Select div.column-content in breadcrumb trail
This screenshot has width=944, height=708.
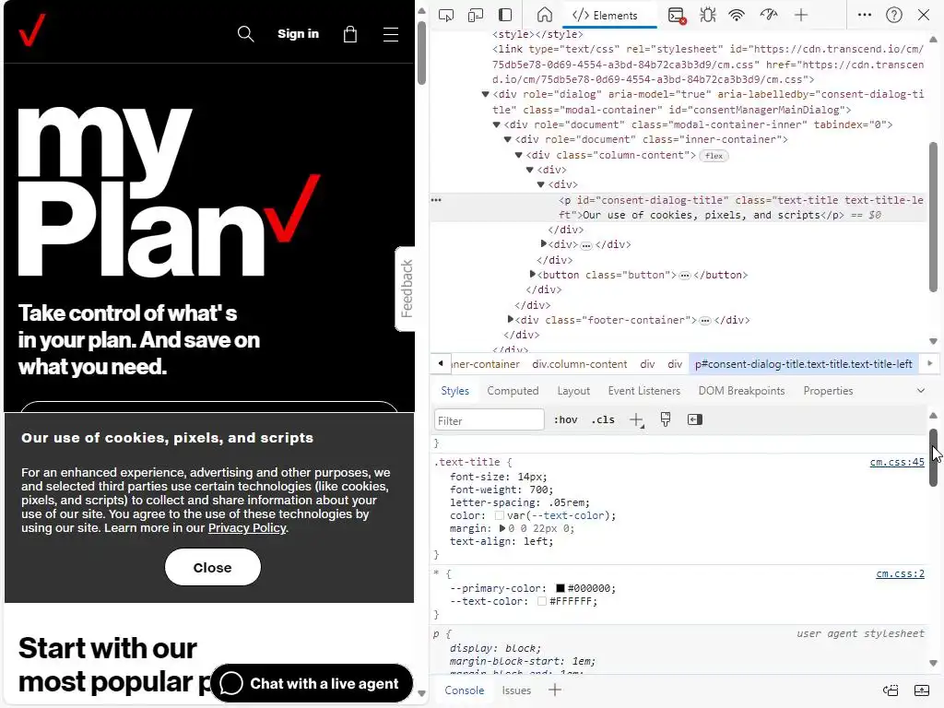(x=579, y=364)
